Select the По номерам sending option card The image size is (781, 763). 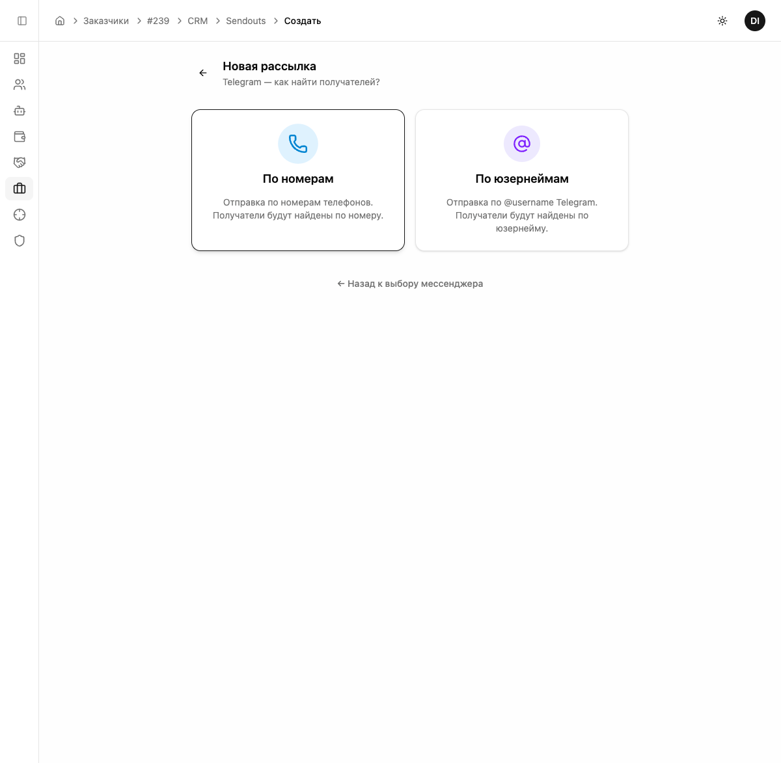(x=298, y=180)
